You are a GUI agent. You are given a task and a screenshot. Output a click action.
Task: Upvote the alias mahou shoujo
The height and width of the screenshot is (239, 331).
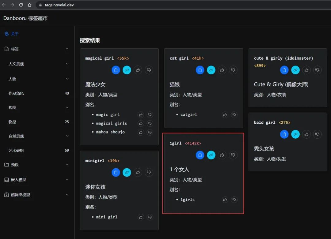coord(141,133)
